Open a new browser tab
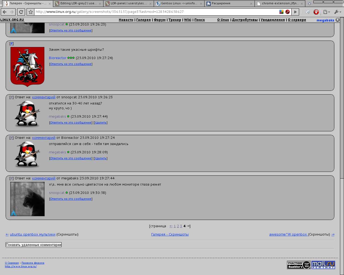The height and width of the screenshot is (275, 344). click(309, 4)
